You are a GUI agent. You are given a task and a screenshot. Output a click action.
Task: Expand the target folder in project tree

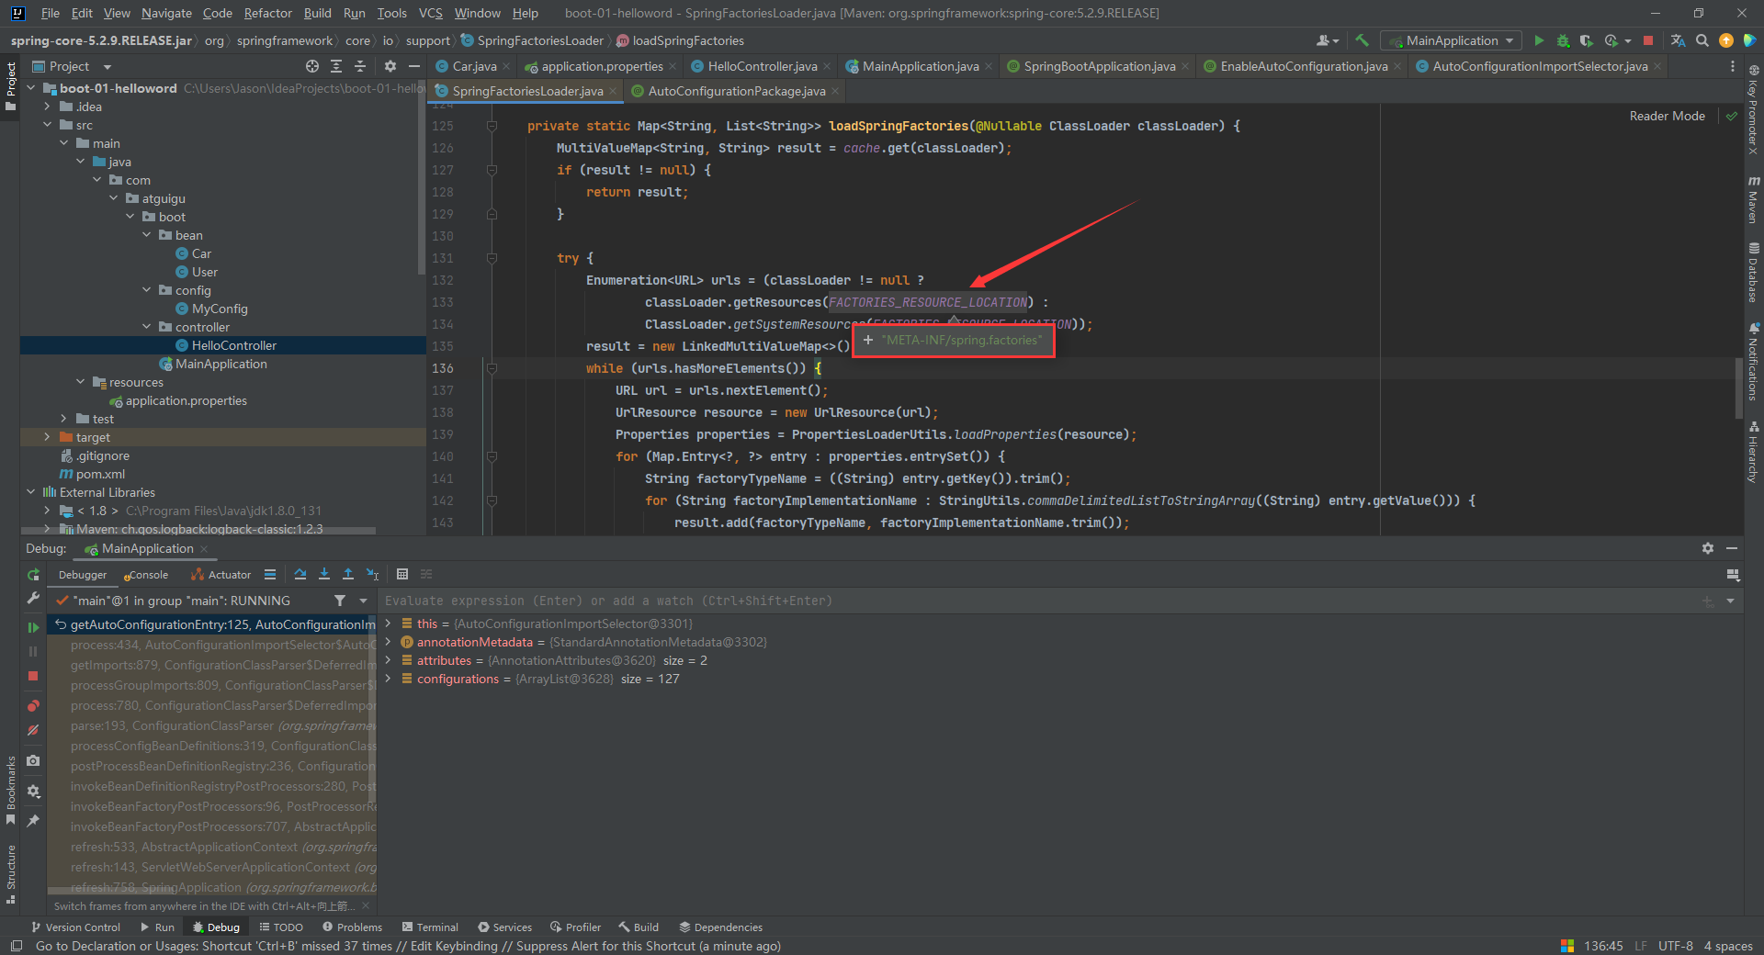tap(48, 437)
